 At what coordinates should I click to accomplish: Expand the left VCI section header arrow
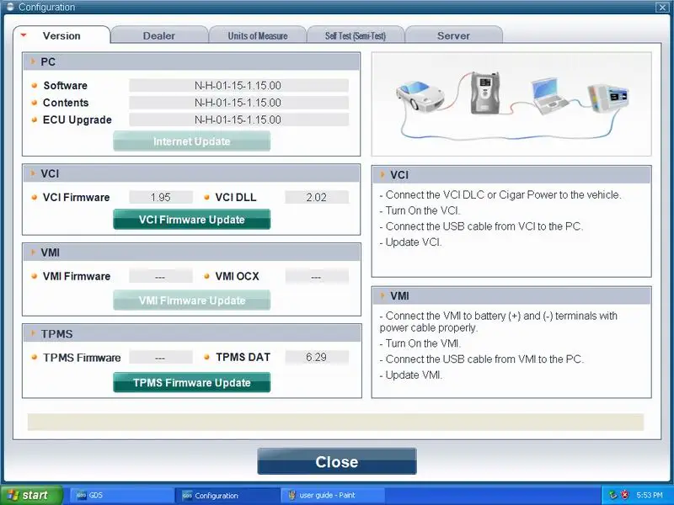[x=33, y=173]
